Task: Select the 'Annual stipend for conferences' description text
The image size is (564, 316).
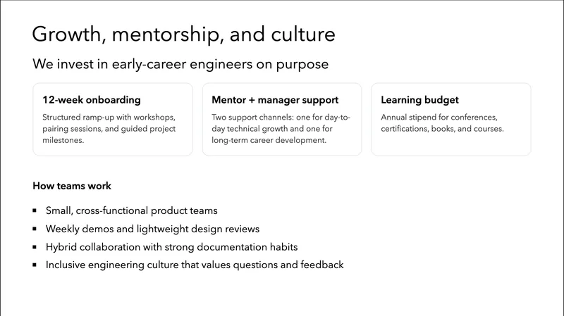Action: [x=443, y=122]
